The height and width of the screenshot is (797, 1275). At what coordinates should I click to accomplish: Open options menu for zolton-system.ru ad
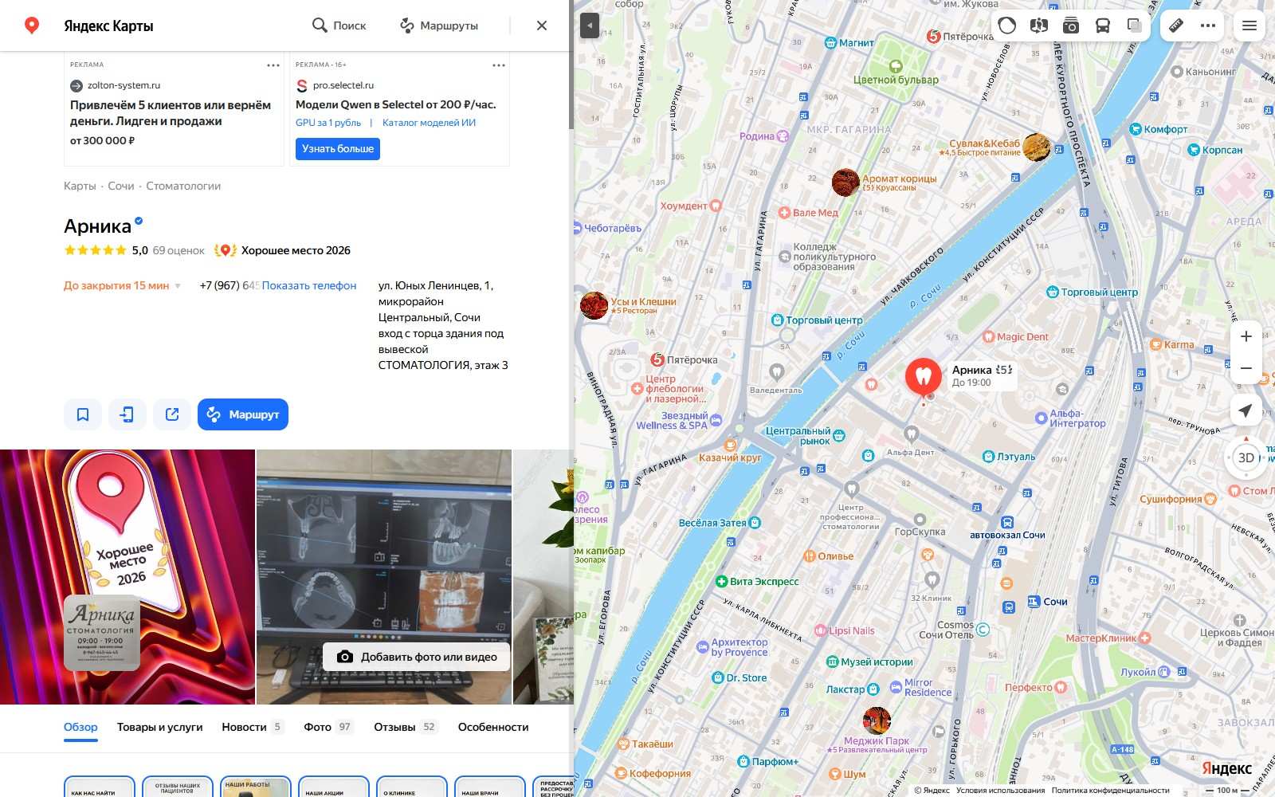273,65
